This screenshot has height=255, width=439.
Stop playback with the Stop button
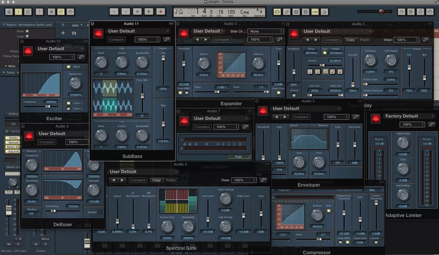pos(137,12)
